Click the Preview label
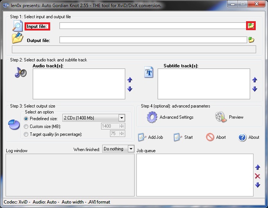 point(236,117)
